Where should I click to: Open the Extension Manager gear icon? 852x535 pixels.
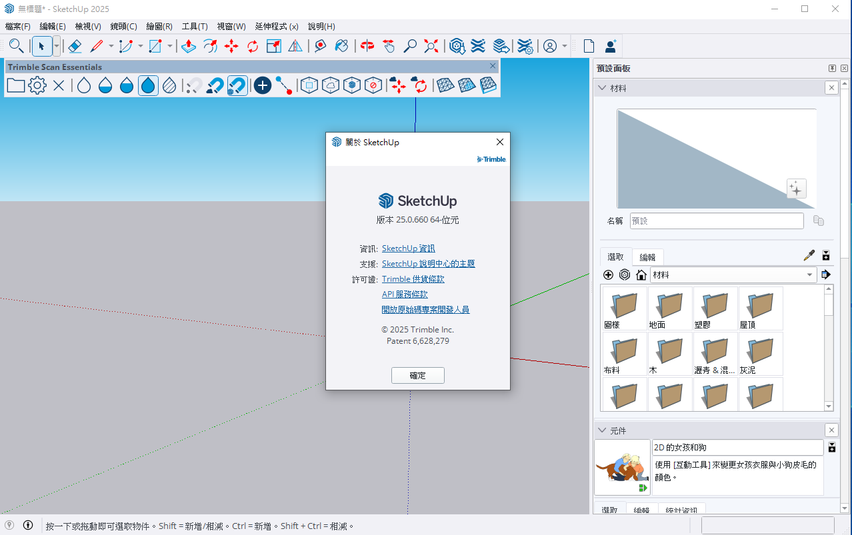[525, 46]
